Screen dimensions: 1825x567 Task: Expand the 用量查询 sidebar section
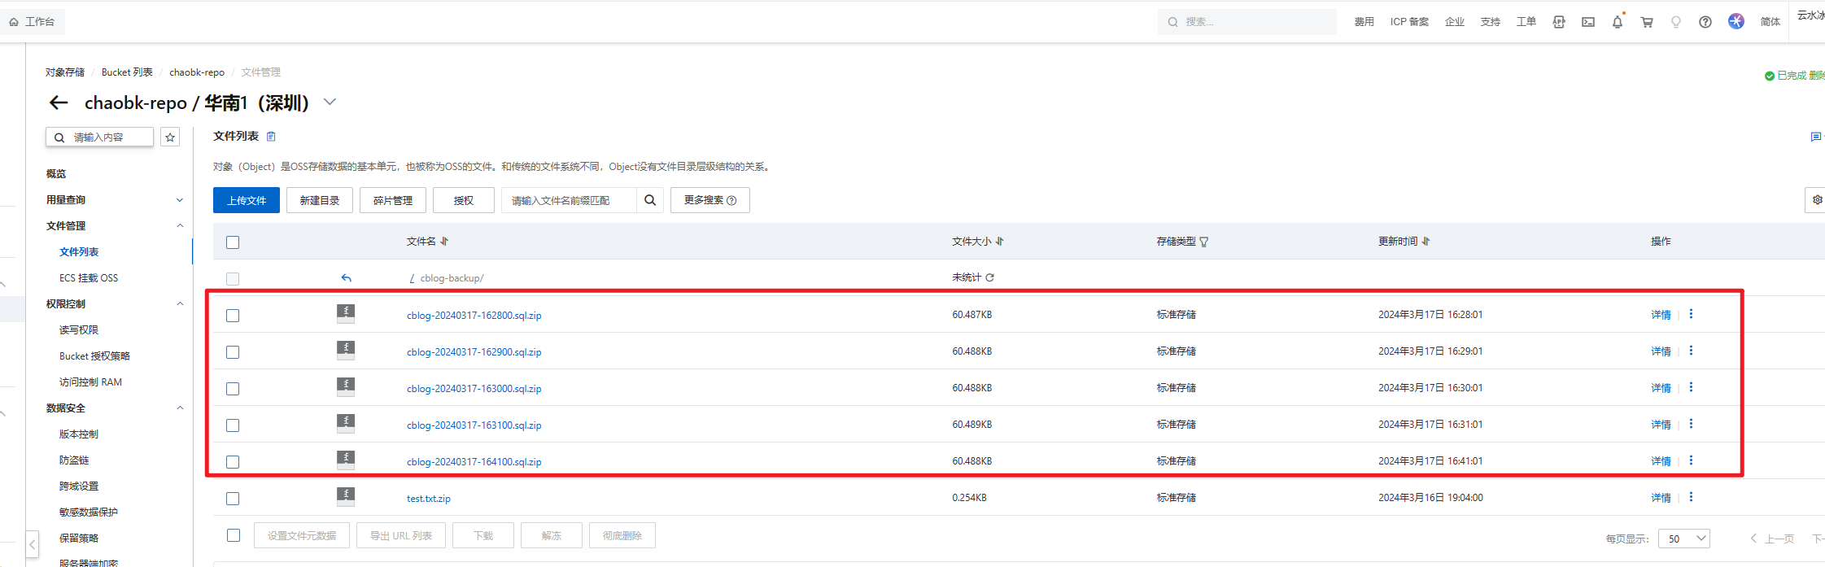pos(180,200)
